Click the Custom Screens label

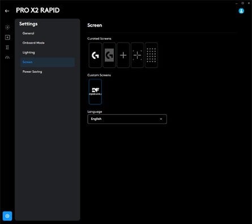[99, 75]
